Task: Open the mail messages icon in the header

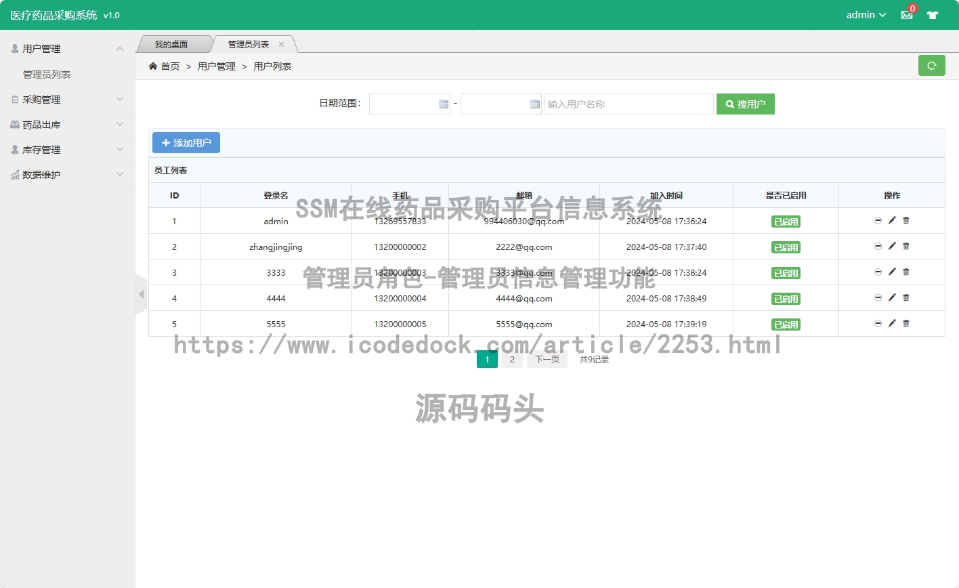Action: [x=907, y=15]
